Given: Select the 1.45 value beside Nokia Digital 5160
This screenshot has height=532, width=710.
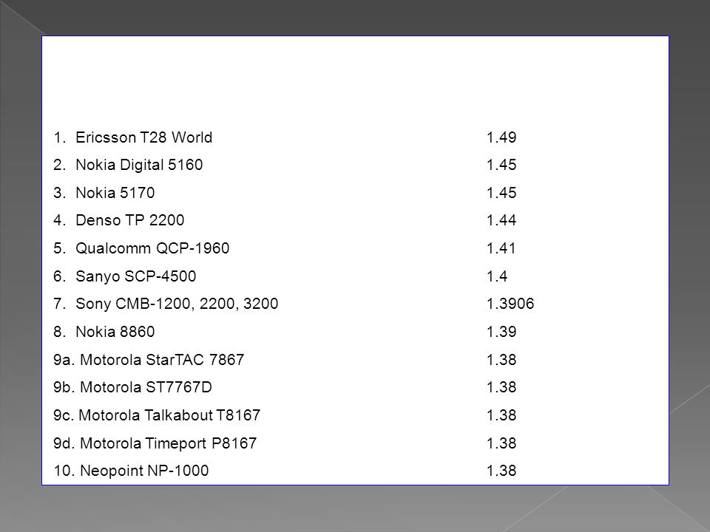Looking at the screenshot, I should (501, 165).
